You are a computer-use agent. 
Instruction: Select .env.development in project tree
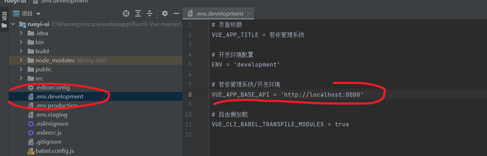tap(59, 97)
